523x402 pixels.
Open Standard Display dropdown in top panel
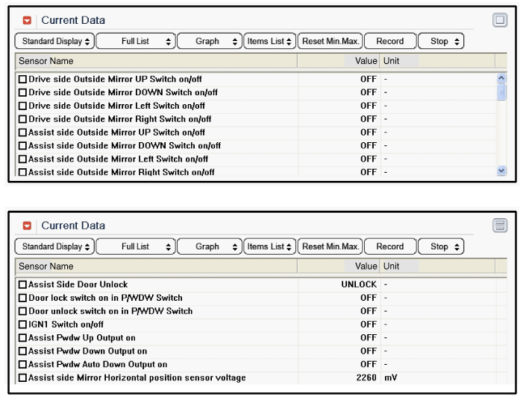(56, 42)
